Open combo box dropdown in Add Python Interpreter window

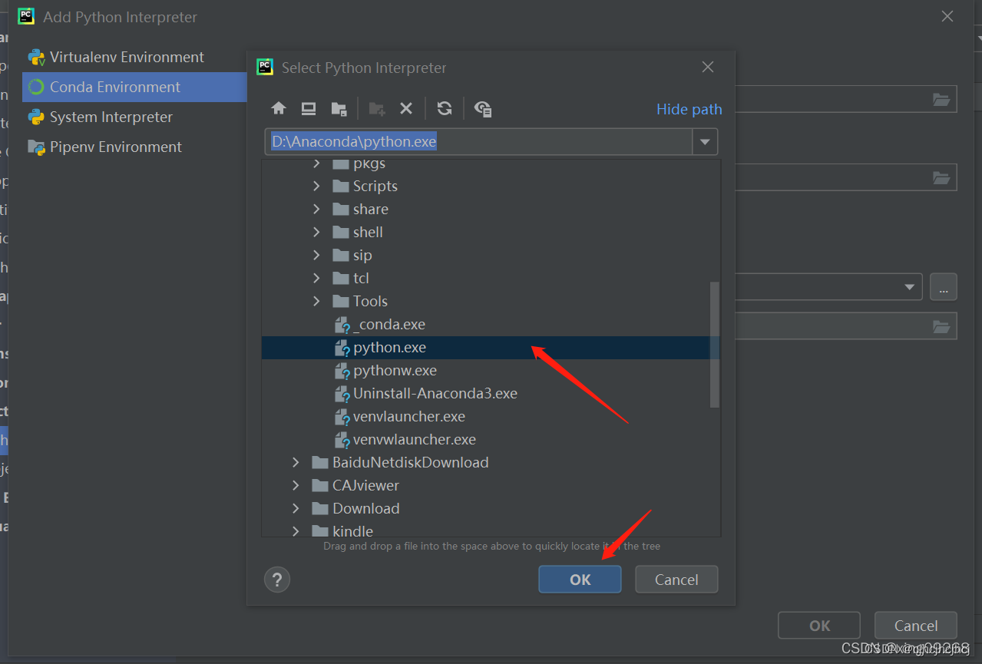[x=911, y=287]
